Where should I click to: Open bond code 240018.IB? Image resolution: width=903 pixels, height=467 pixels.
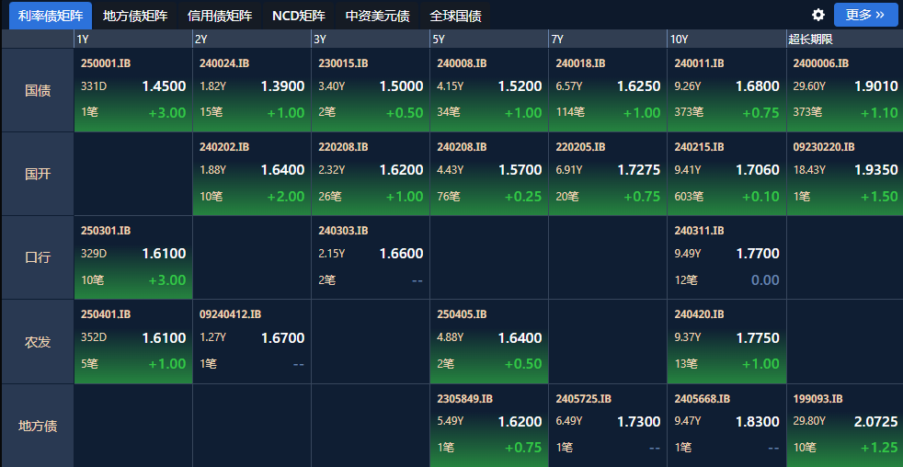580,63
